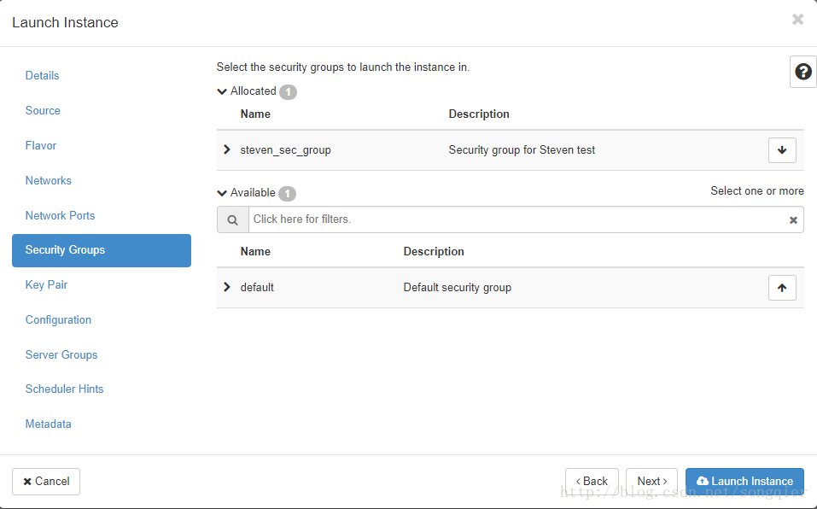Clear the filter with the x icon
This screenshot has width=817, height=509.
pyautogui.click(x=793, y=219)
